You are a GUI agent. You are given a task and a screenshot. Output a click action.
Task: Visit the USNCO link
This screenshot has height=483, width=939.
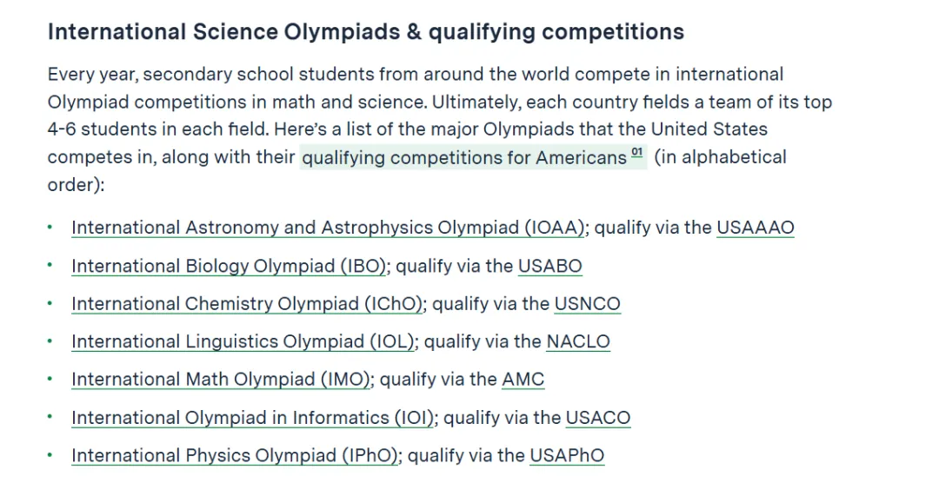[587, 304]
